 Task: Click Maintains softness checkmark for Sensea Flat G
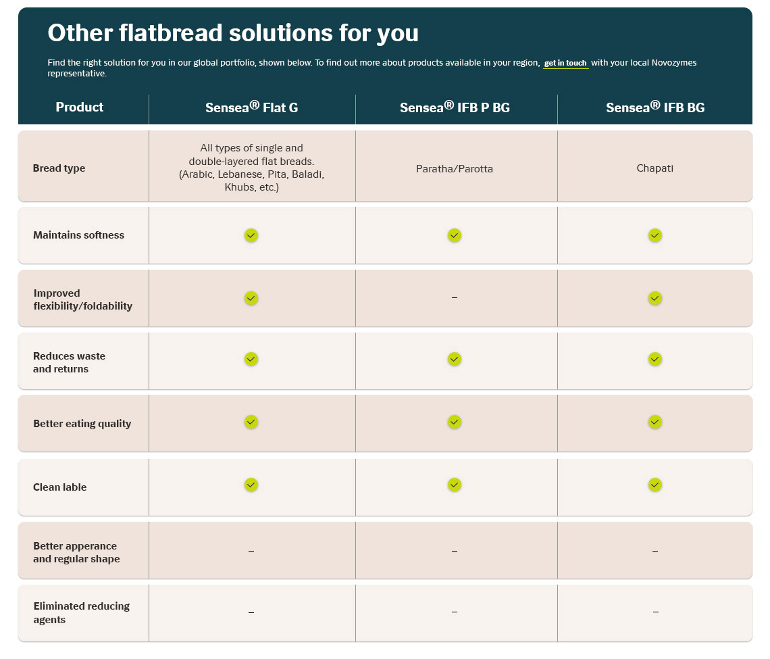[x=251, y=235]
